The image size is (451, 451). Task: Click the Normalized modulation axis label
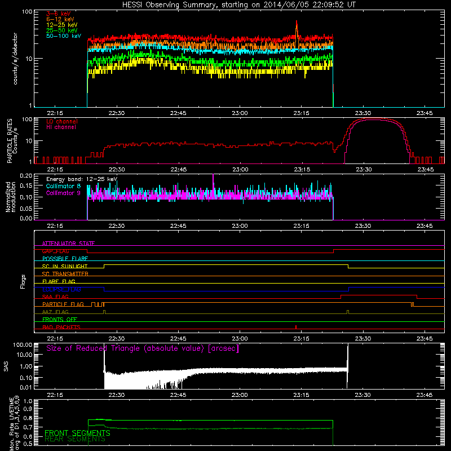11,197
